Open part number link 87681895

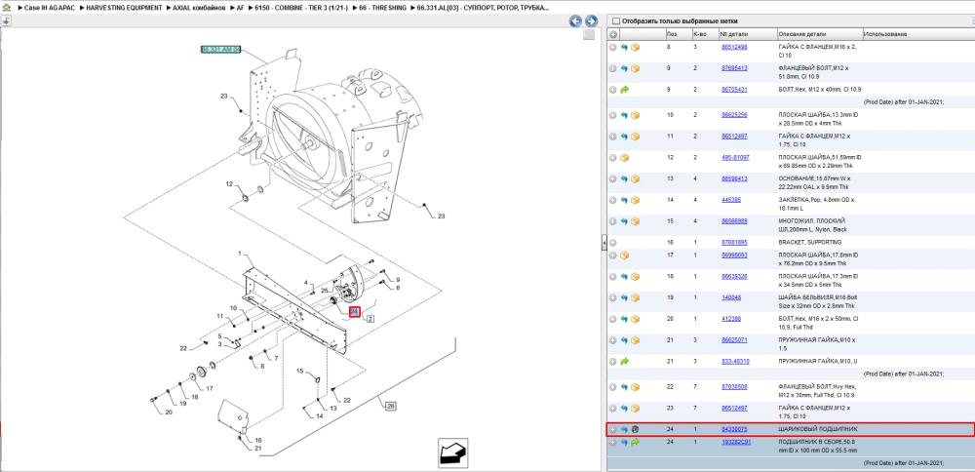734,243
